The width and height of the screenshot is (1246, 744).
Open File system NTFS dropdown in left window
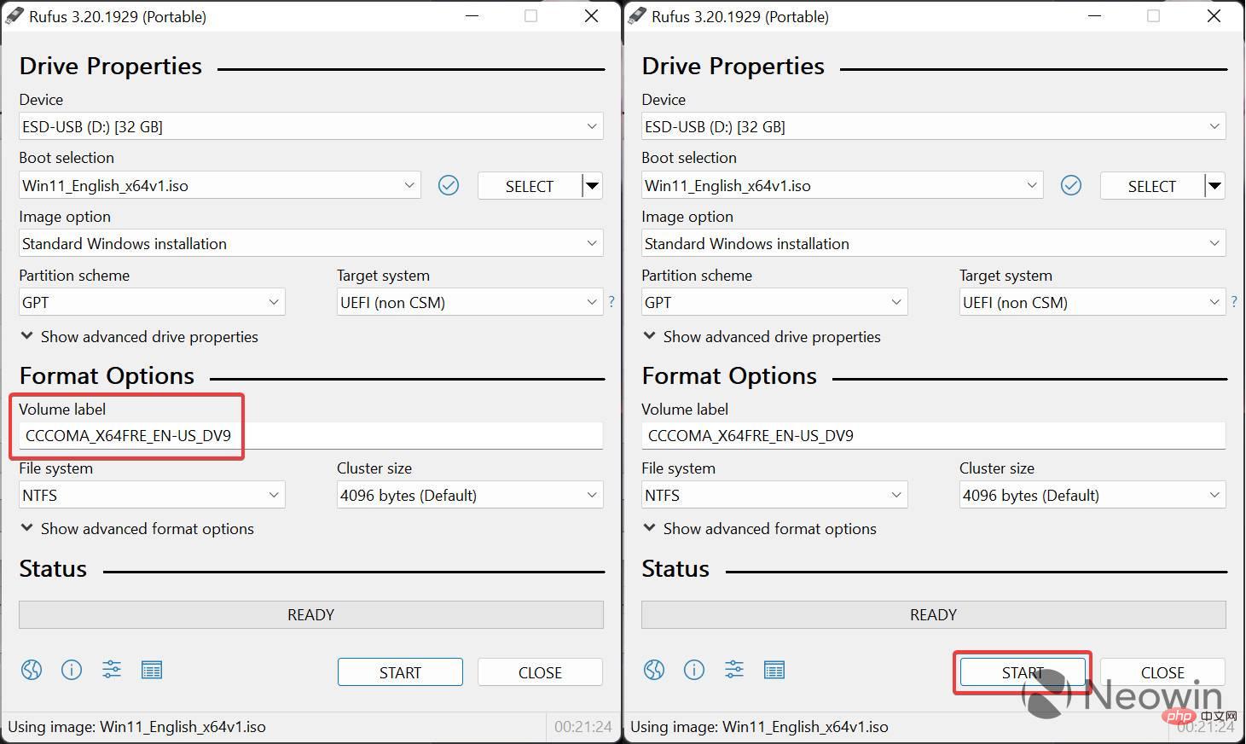pos(152,495)
